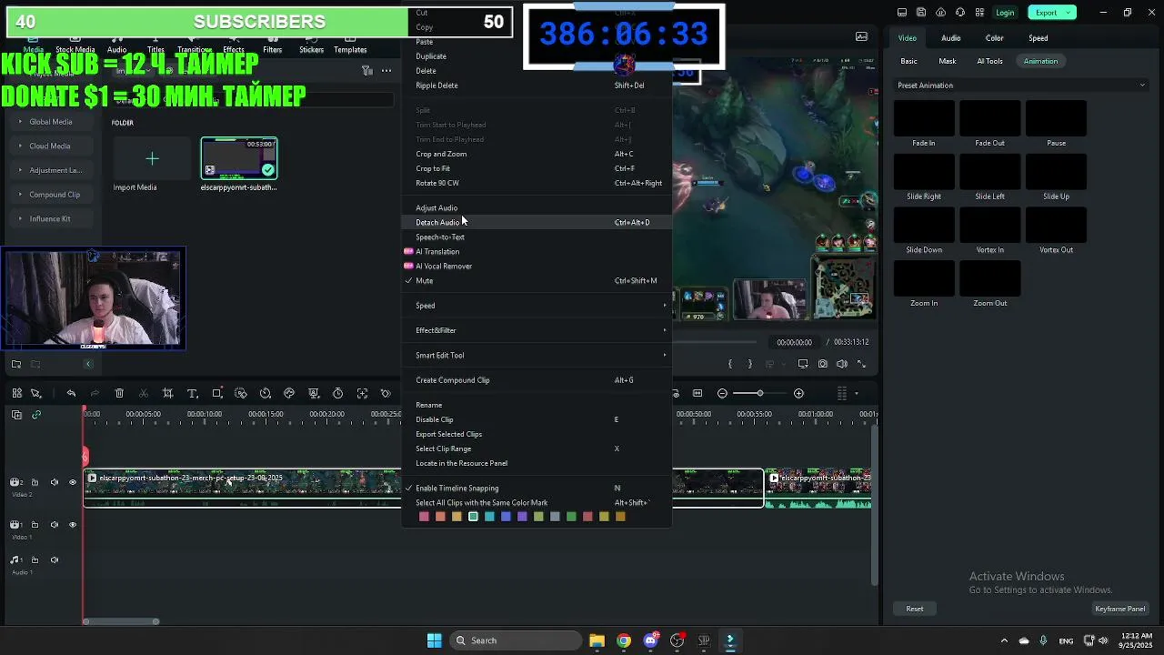The width and height of the screenshot is (1164, 655).
Task: Select the Text tool in timeline toolbar
Action: coord(192,393)
